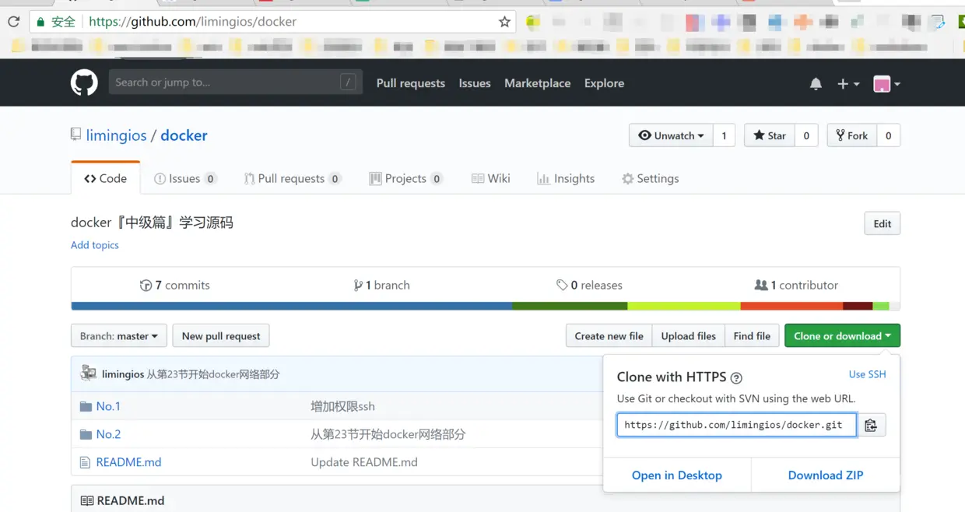This screenshot has height=512, width=965.
Task: Click Download ZIP
Action: point(826,475)
